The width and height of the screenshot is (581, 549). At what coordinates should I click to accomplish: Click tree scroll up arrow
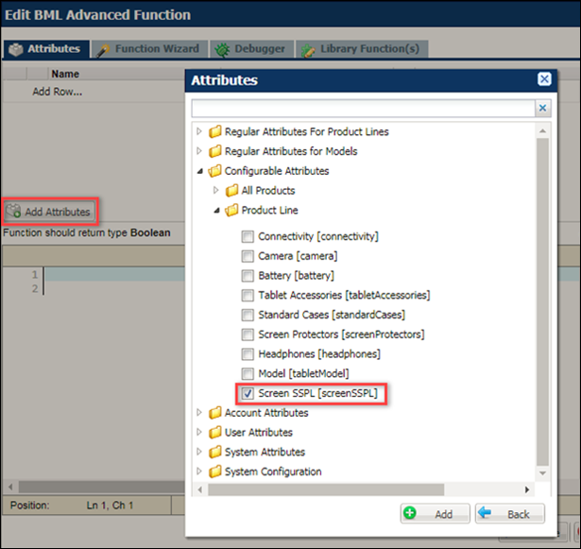click(543, 130)
